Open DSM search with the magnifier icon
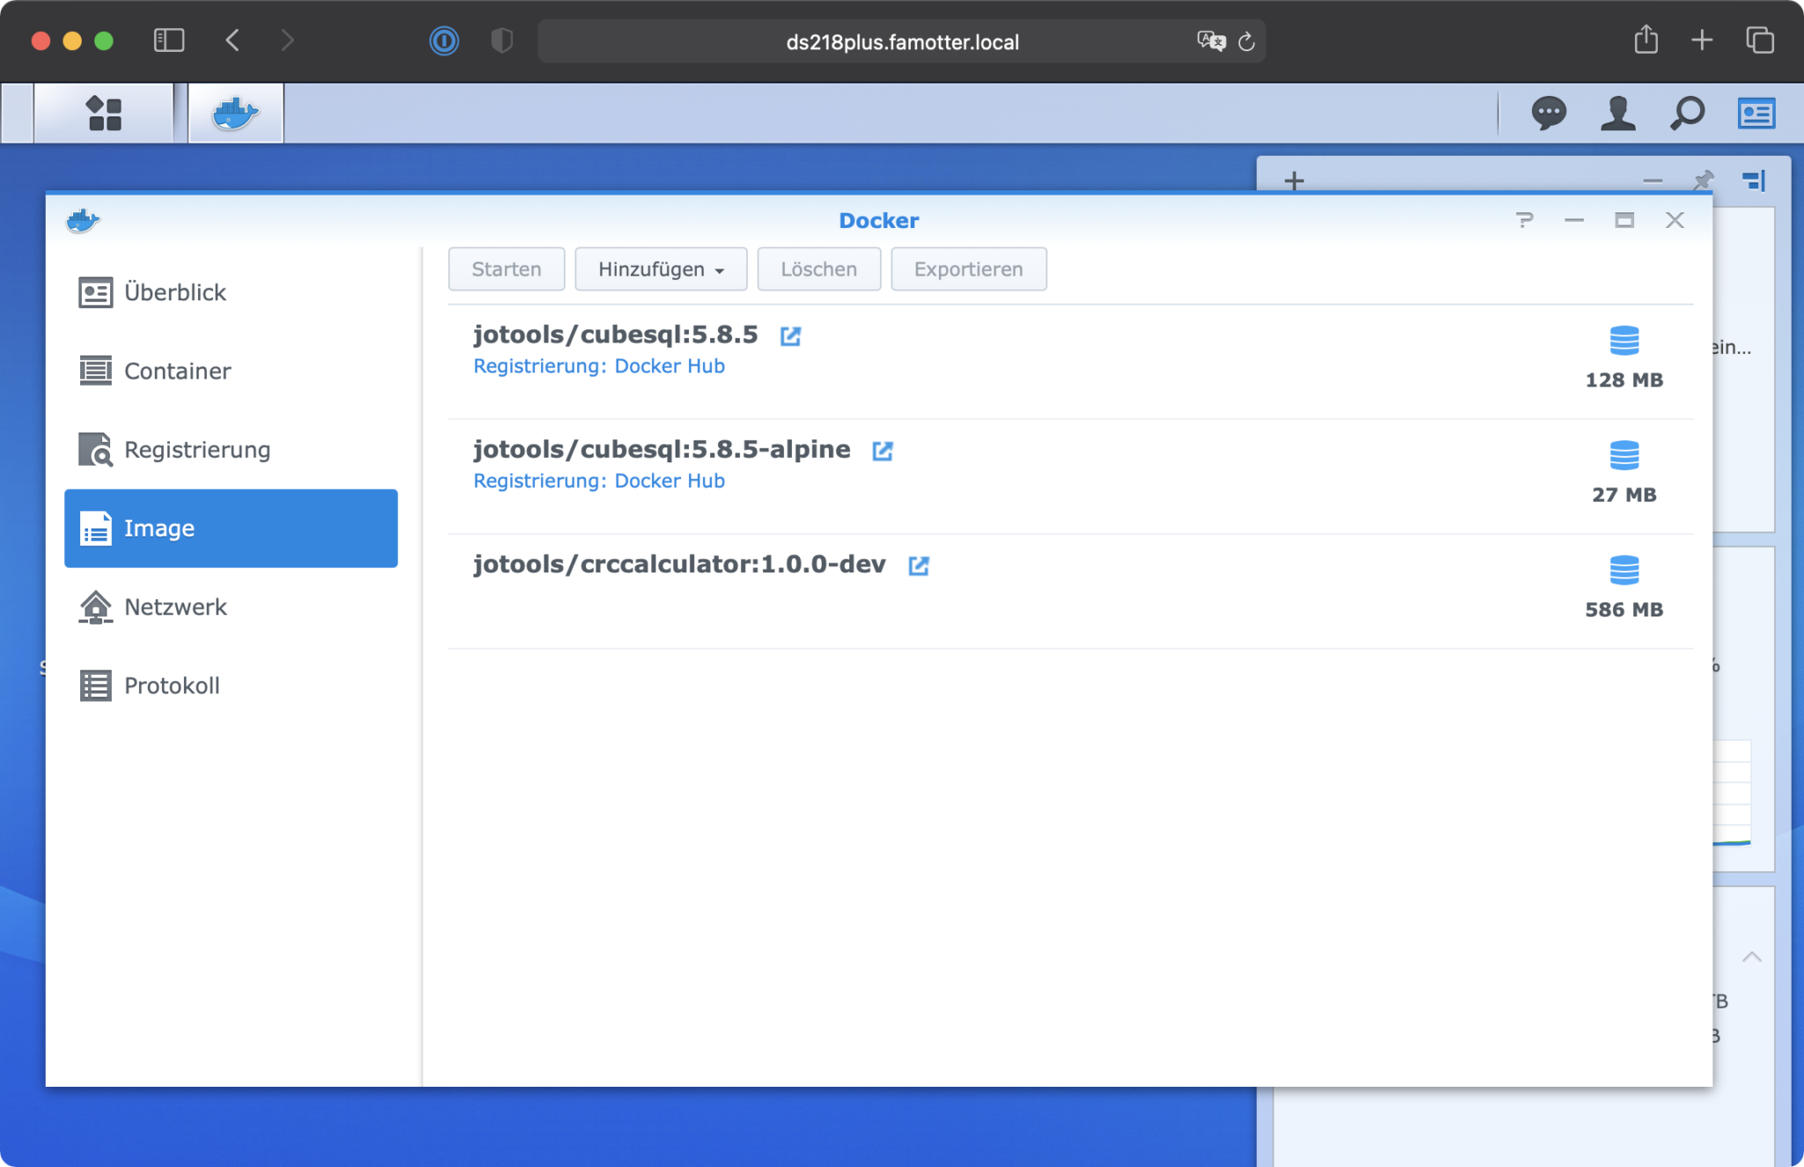The height and width of the screenshot is (1167, 1804). point(1688,113)
